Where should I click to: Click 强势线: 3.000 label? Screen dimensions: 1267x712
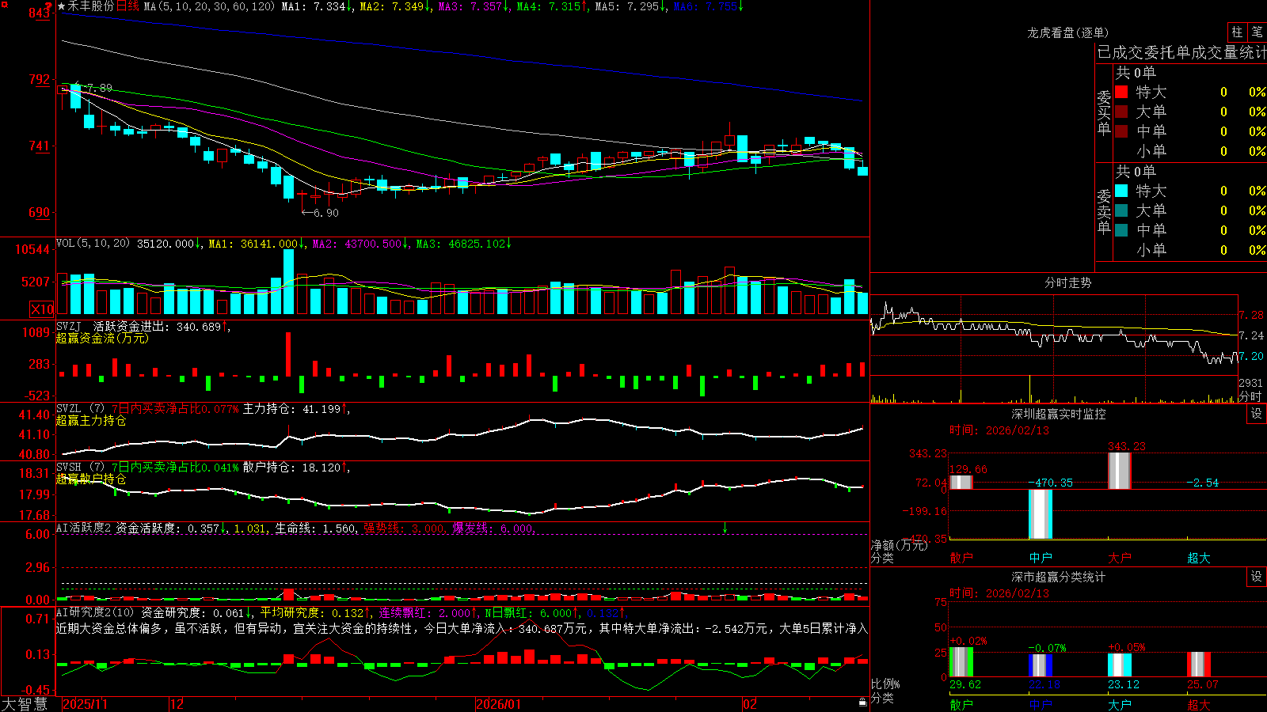coord(404,528)
